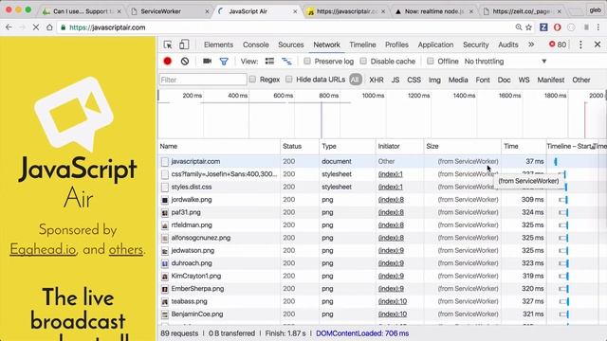Sort by Timeline Start Time column

[x=577, y=146]
